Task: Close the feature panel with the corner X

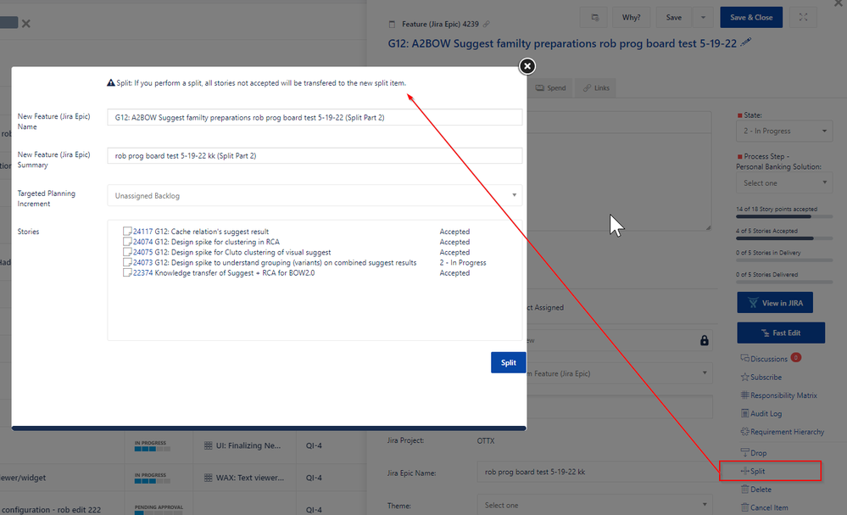Action: tap(839, 3)
